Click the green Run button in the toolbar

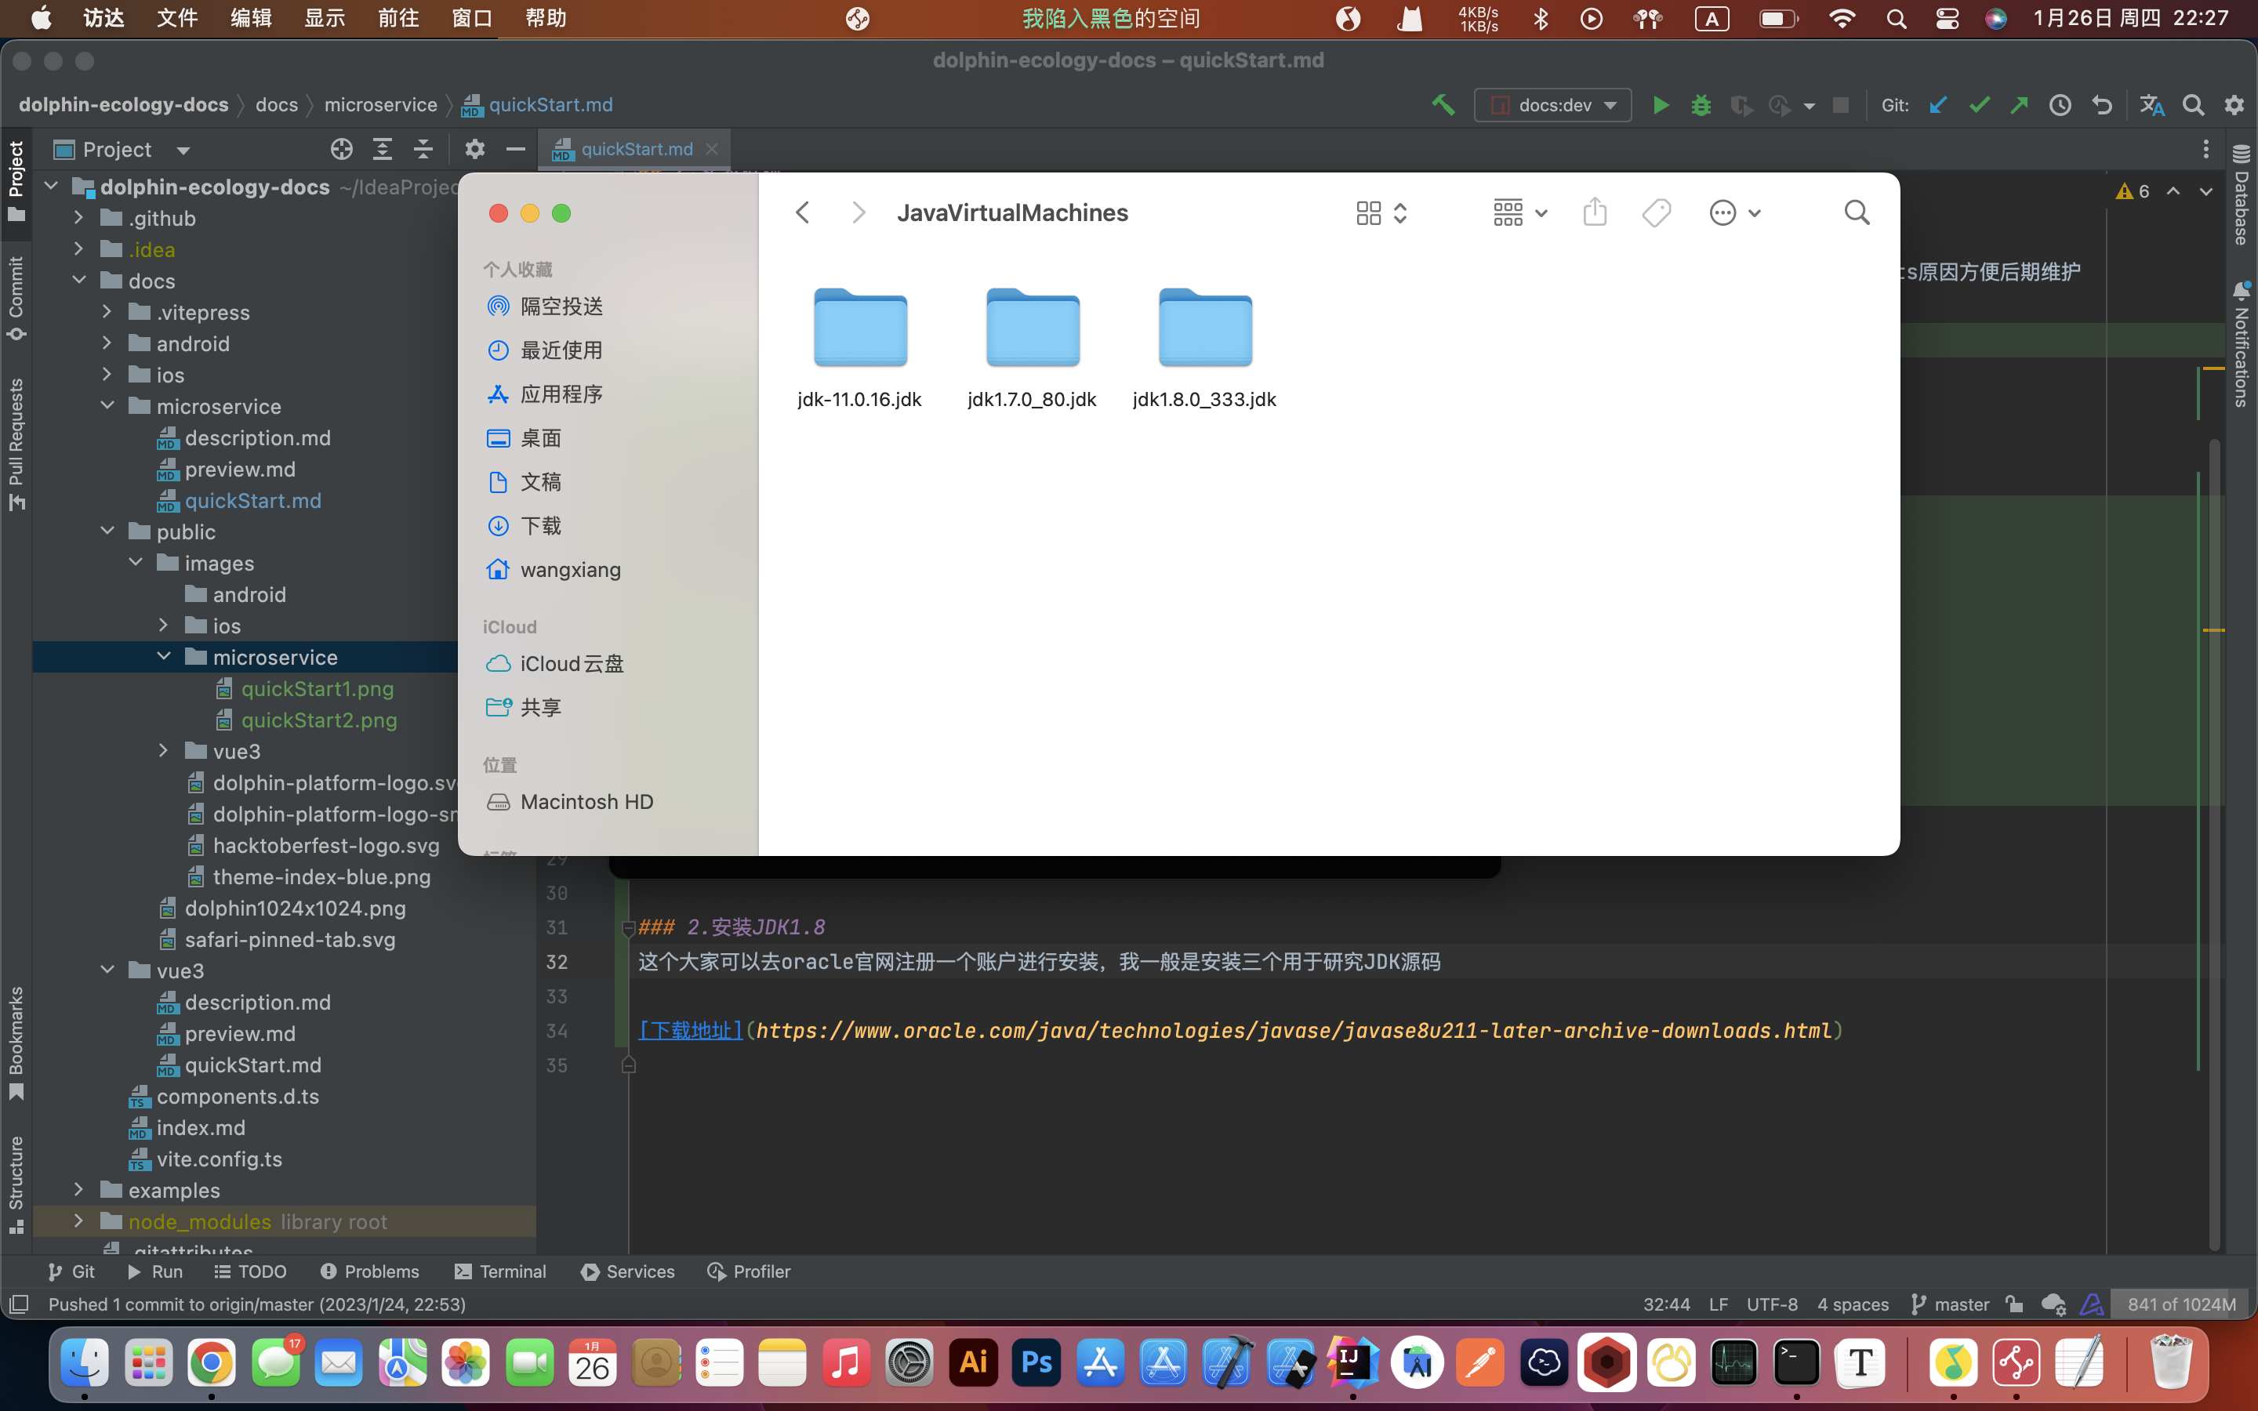1661,106
